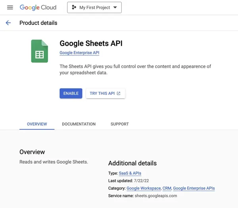Open the My First Project selector

94,8
